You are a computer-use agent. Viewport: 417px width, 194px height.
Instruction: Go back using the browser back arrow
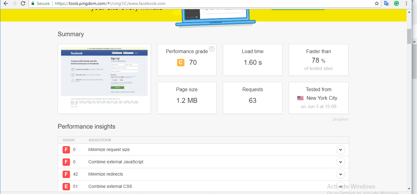point(6,3)
